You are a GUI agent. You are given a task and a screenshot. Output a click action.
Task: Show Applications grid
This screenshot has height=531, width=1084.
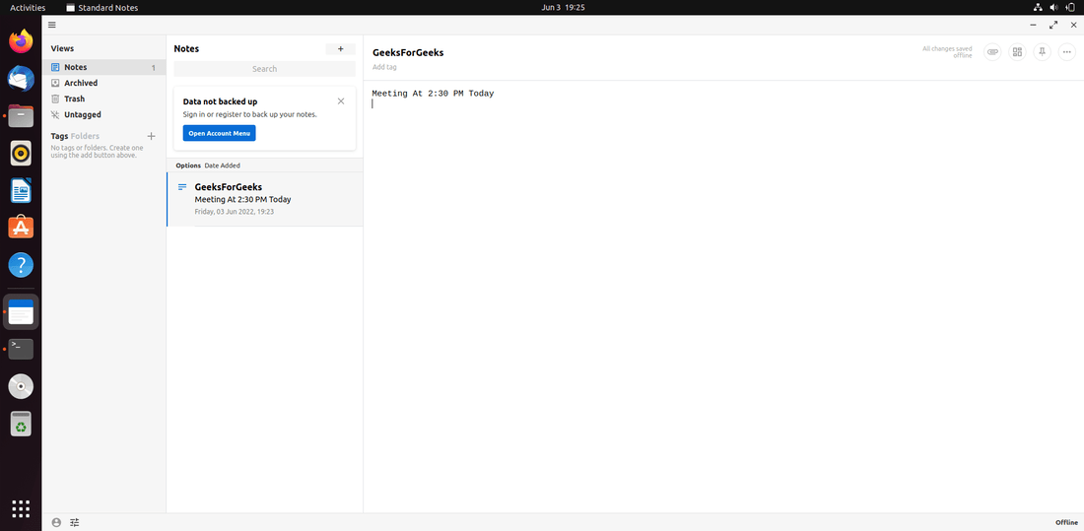[21, 508]
